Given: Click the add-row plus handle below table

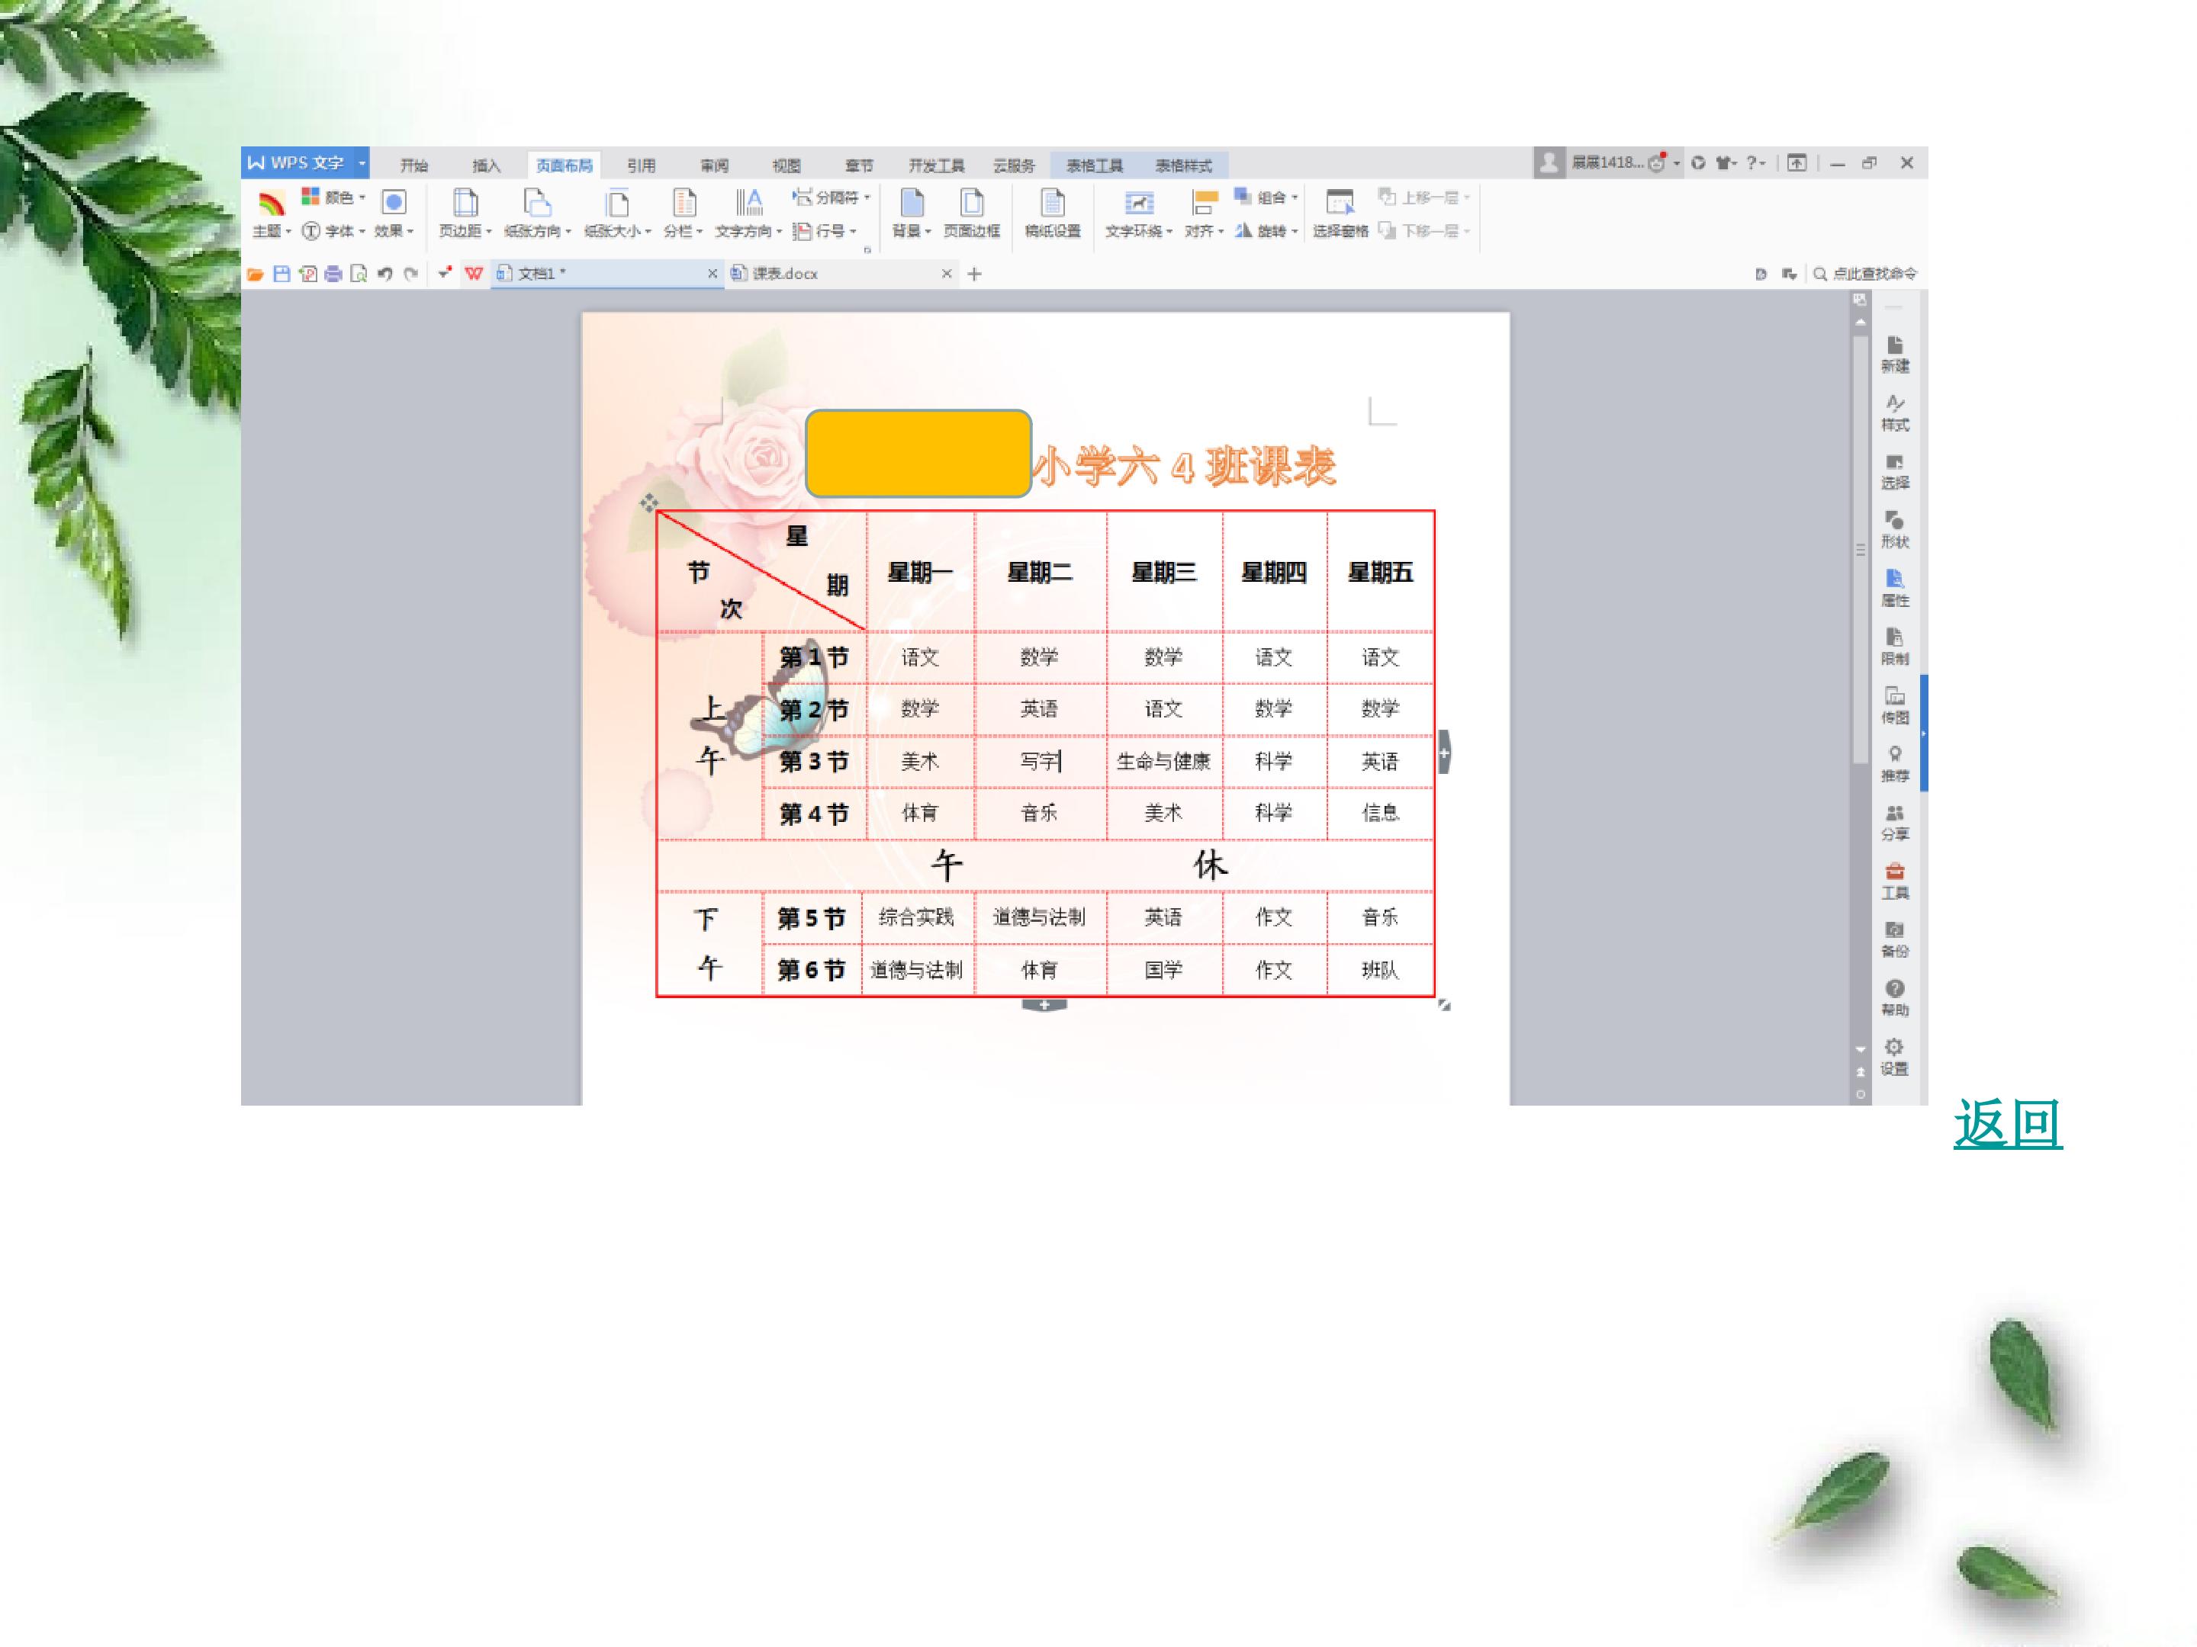Looking at the screenshot, I should click(1044, 1006).
